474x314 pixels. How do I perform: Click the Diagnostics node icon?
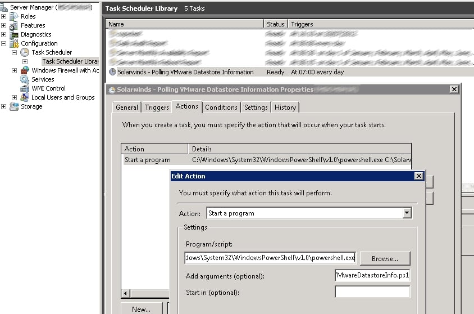coord(14,34)
